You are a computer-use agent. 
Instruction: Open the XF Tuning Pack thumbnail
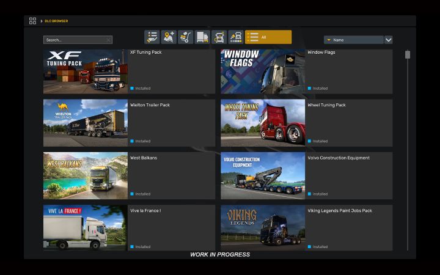pyautogui.click(x=86, y=71)
